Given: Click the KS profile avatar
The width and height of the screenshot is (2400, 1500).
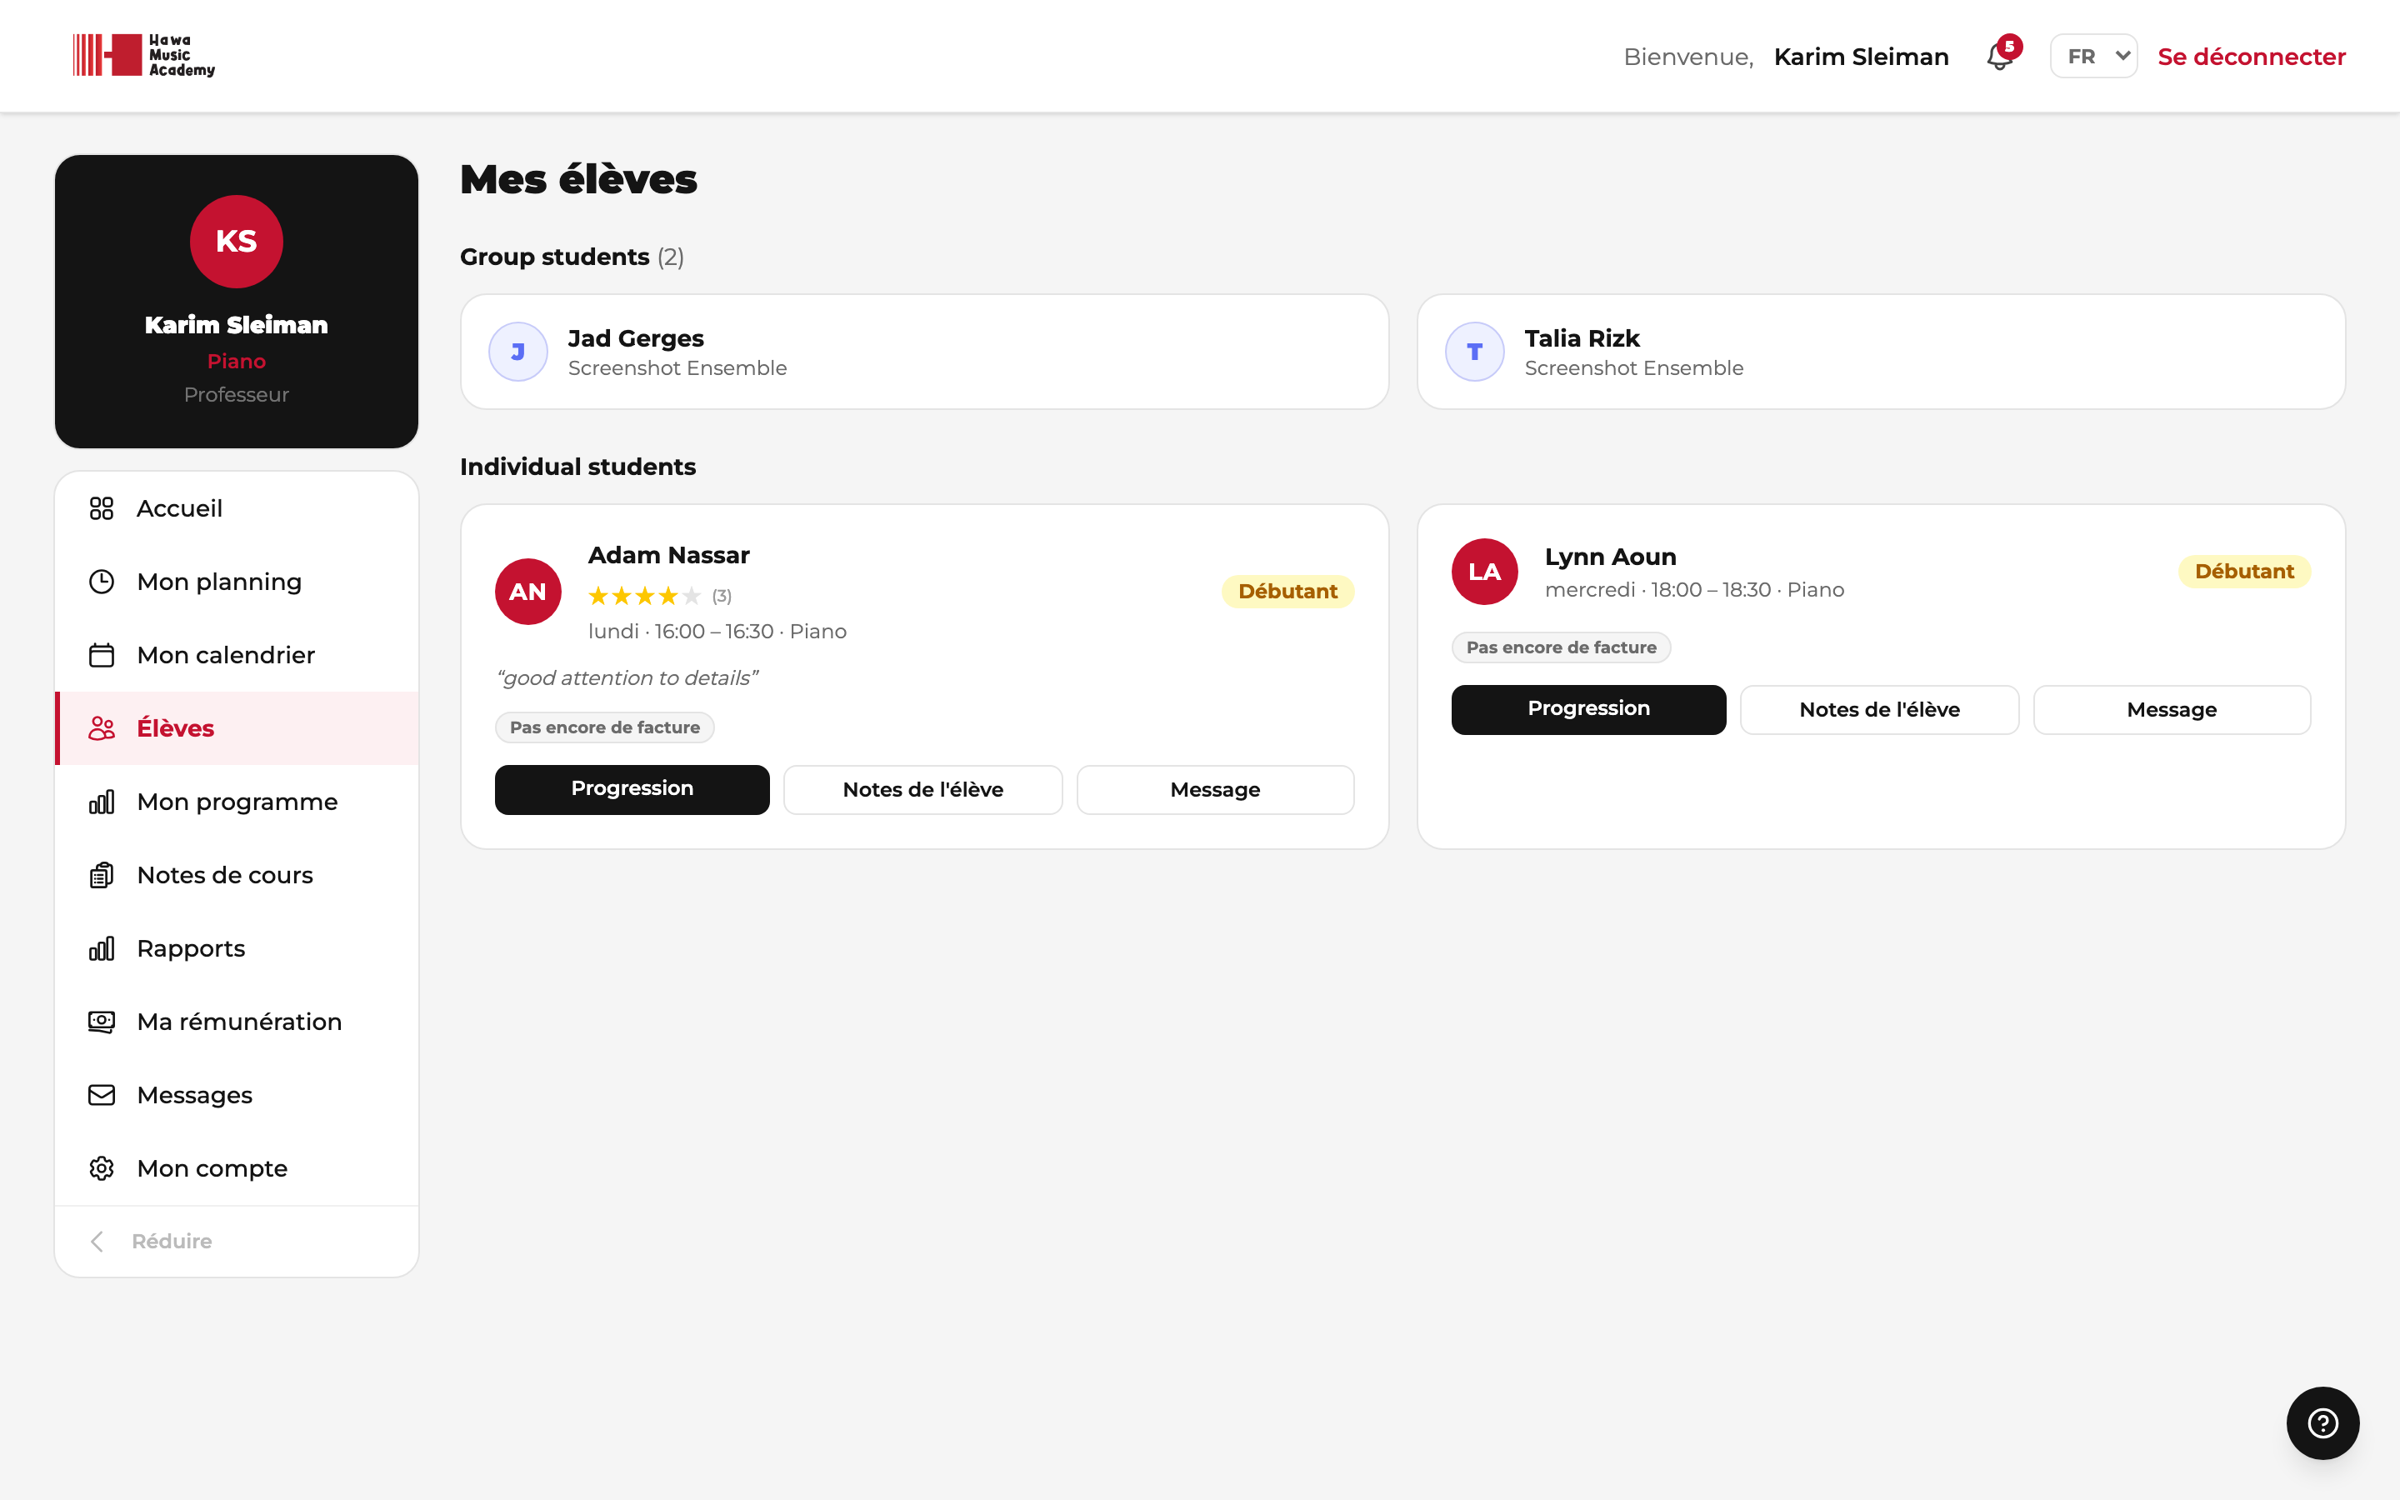Looking at the screenshot, I should coord(236,241).
